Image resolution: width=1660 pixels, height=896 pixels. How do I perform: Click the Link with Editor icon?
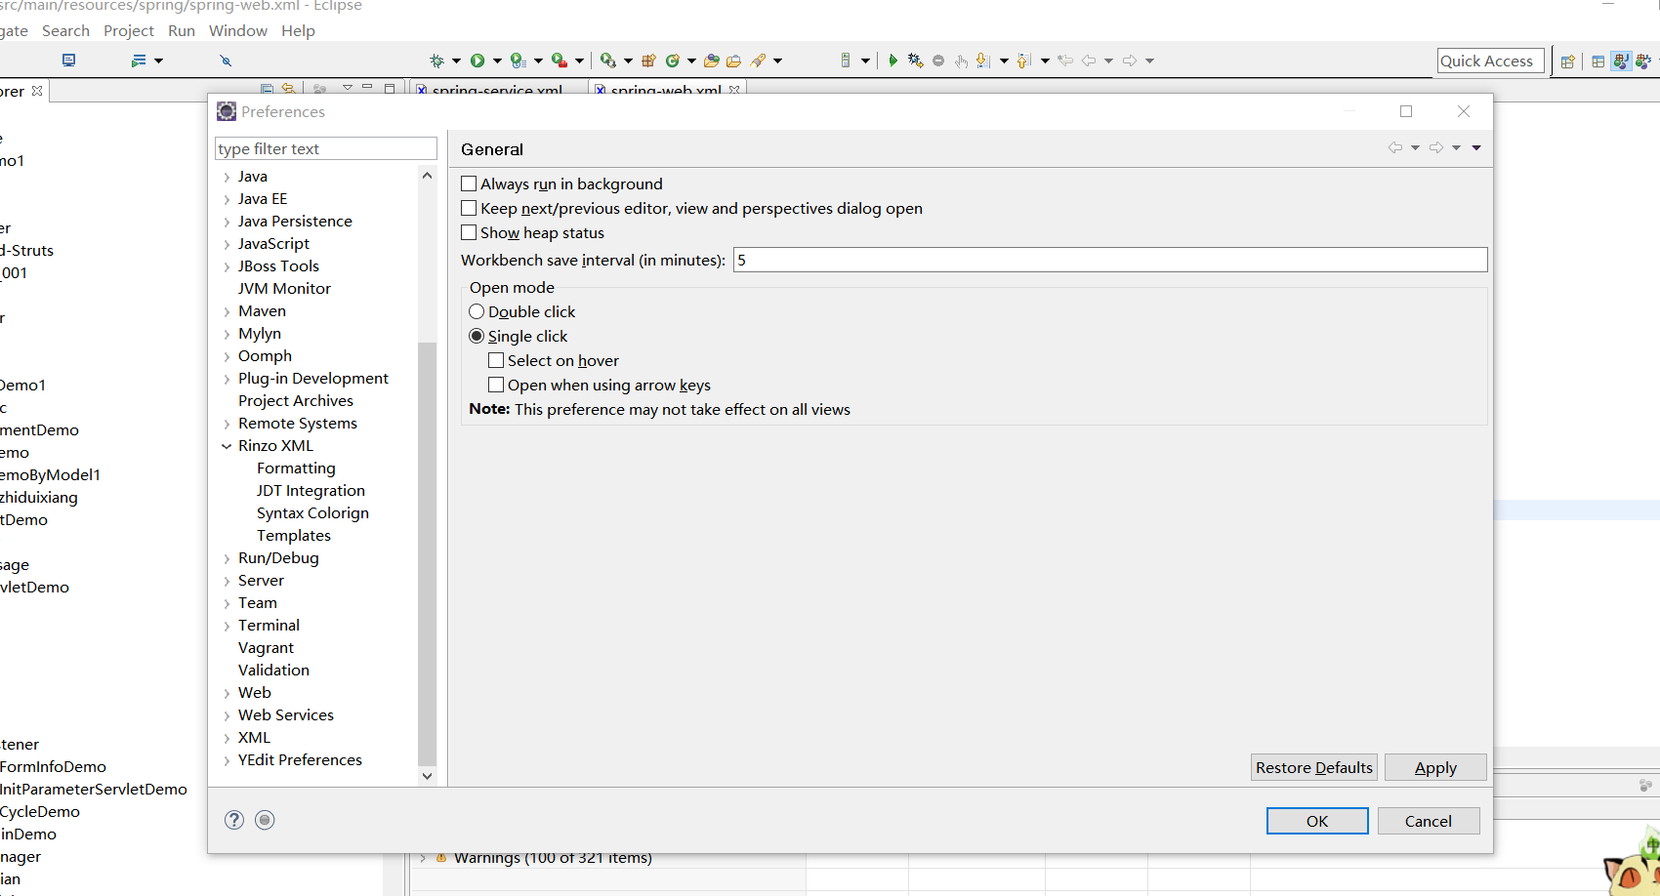pos(288,89)
